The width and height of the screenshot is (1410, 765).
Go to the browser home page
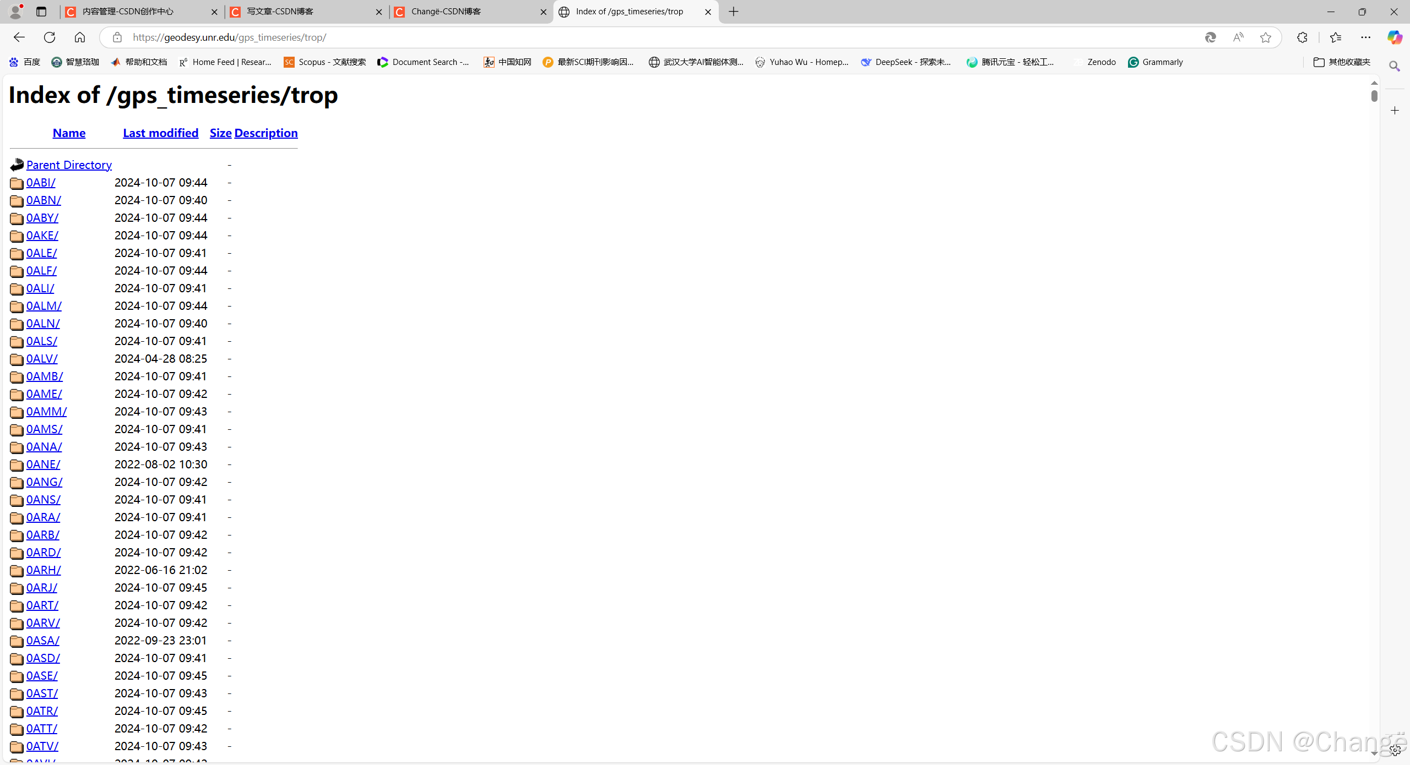80,37
